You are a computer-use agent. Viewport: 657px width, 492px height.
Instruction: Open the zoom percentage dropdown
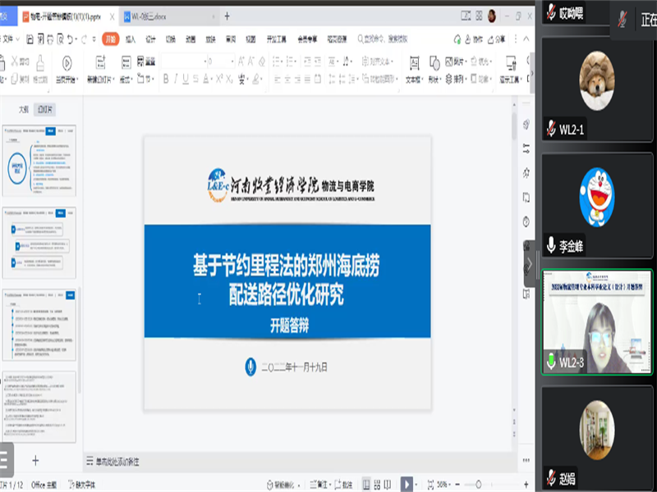pos(443,485)
